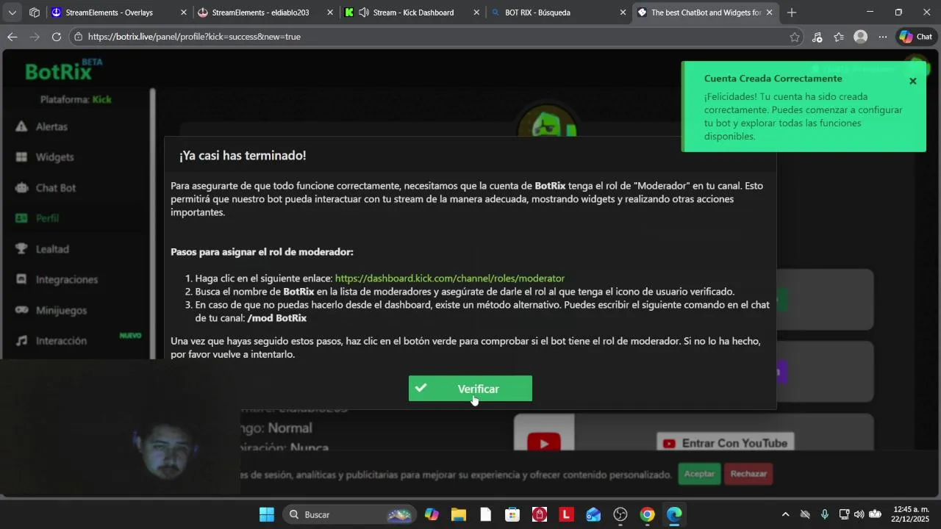Open Edge settings and more menu
The image size is (941, 529).
click(883, 37)
